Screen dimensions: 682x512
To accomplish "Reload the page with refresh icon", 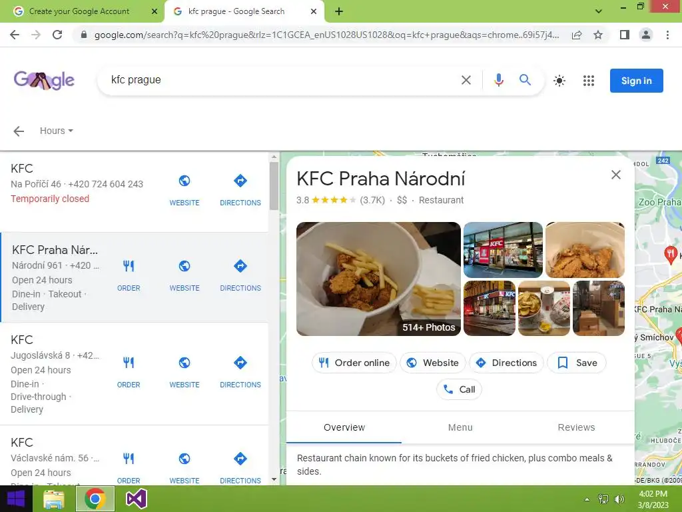I will click(x=57, y=35).
